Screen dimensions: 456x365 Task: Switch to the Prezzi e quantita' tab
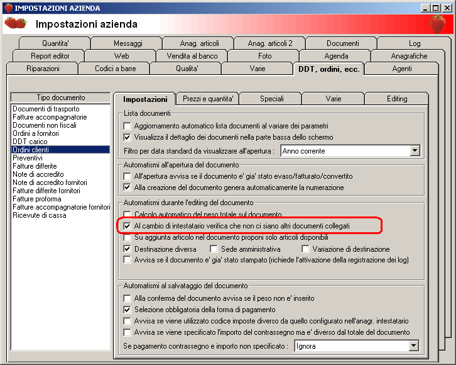pyautogui.click(x=208, y=99)
